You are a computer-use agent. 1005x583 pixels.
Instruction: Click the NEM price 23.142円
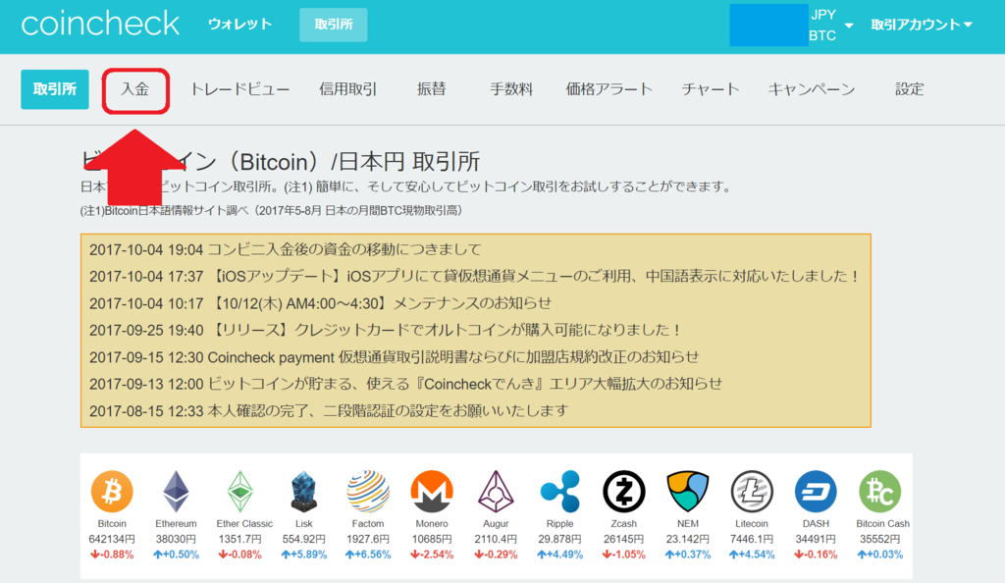point(688,540)
